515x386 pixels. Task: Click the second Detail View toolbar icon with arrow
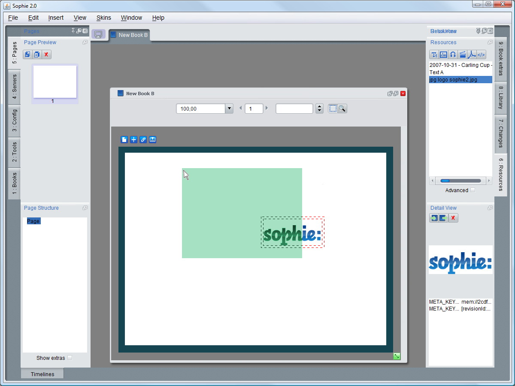point(443,218)
